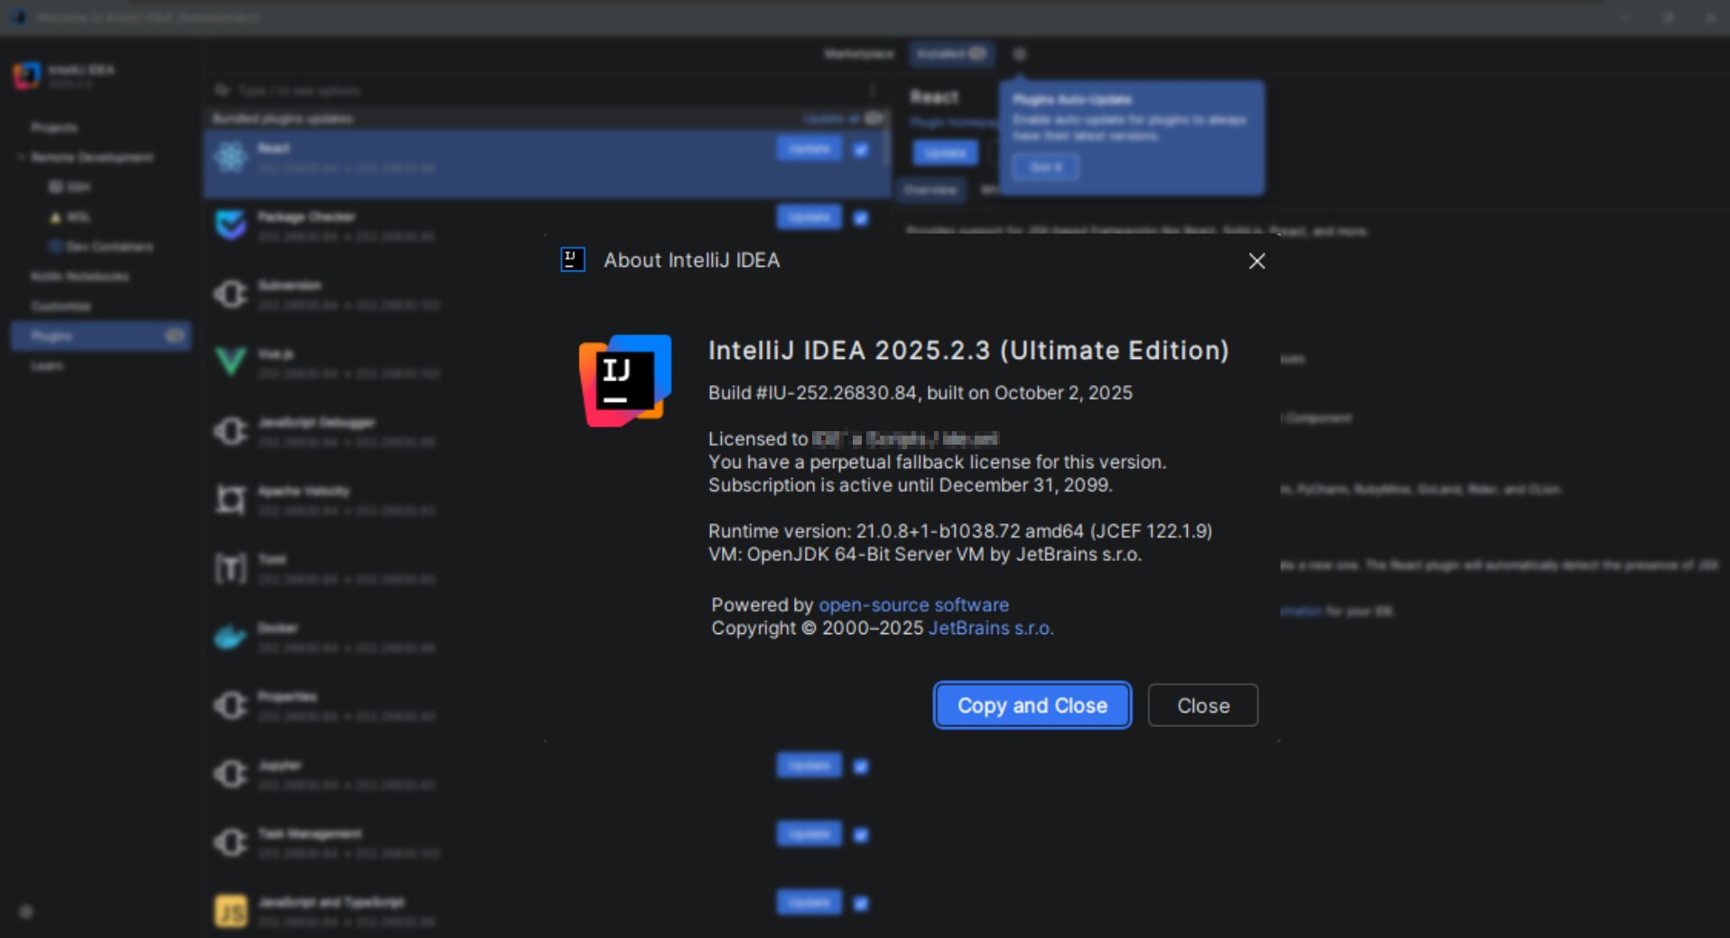Open the settings gear in bottom-left corner
Screen dimensions: 1730x938
pos(26,912)
